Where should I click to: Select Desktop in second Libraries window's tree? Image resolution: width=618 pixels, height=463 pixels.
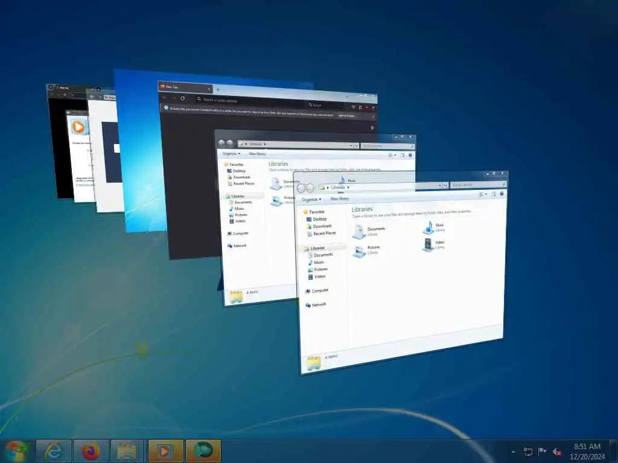(x=237, y=171)
